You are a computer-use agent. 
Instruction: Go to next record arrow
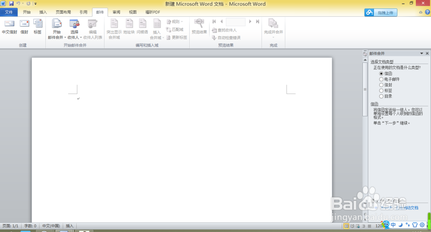250,22
